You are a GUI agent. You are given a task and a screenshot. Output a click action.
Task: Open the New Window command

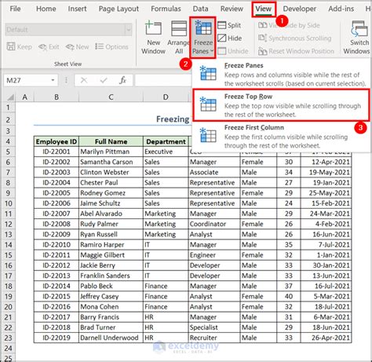[153, 38]
